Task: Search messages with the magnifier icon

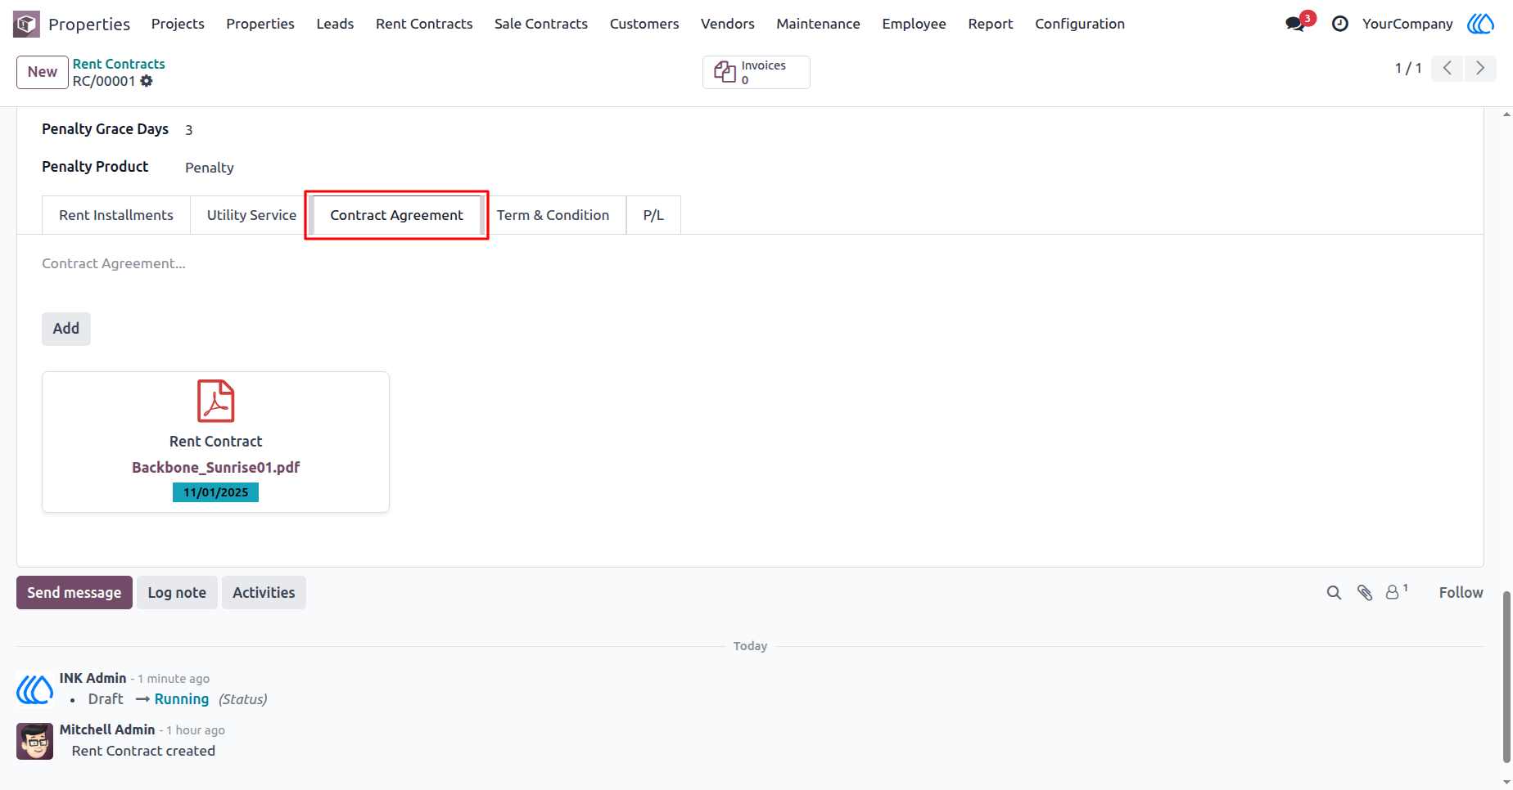Action: pyautogui.click(x=1335, y=593)
